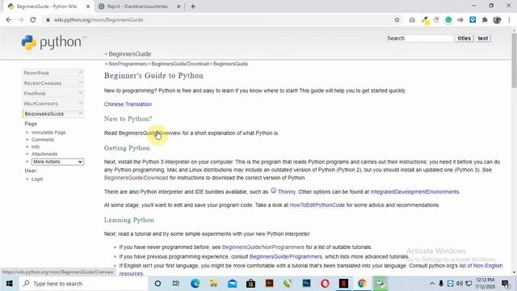Open NonProgrammers in the breadcrumb trail
Screen dimensions: 517x291
[128, 64]
